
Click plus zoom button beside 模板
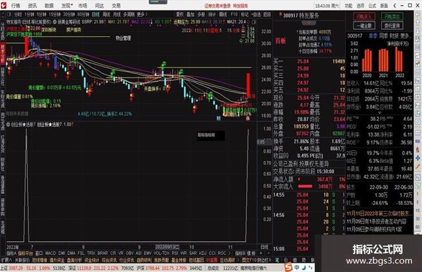point(261,253)
